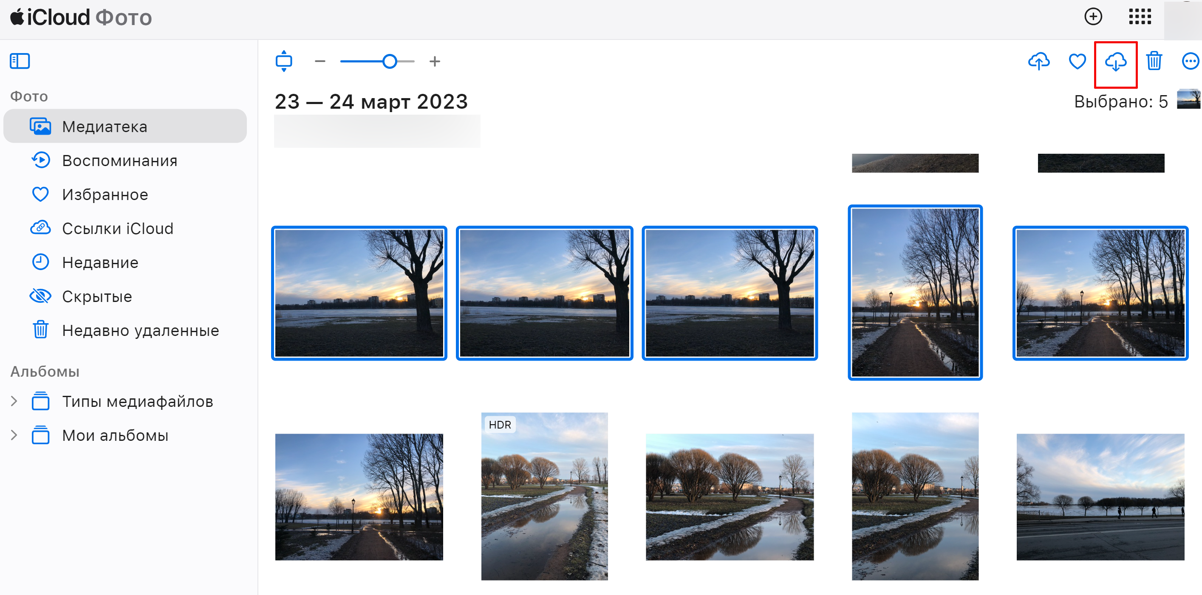The image size is (1202, 595).
Task: Open the iCloud Фото home logo
Action: pyautogui.click(x=81, y=18)
